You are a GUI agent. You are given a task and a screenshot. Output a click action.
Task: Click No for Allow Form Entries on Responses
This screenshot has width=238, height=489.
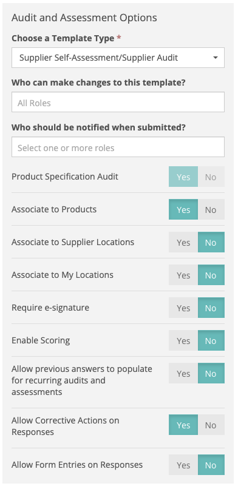211,465
